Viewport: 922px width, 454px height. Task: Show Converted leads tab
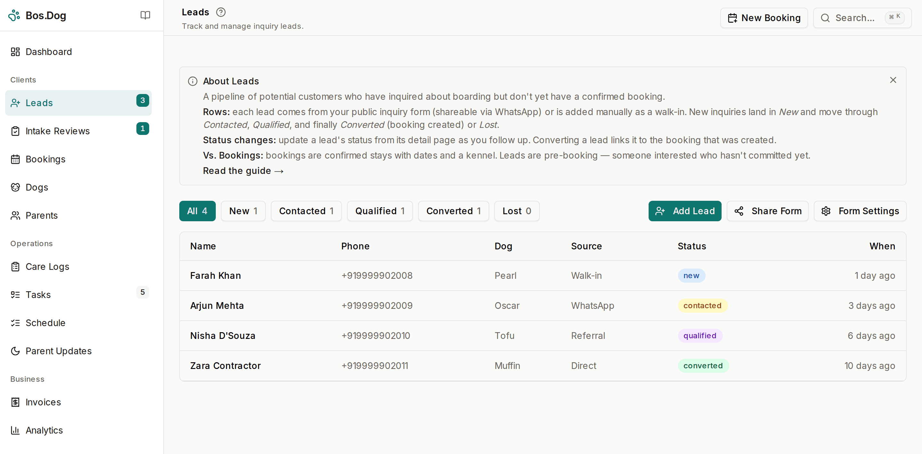[454, 211]
